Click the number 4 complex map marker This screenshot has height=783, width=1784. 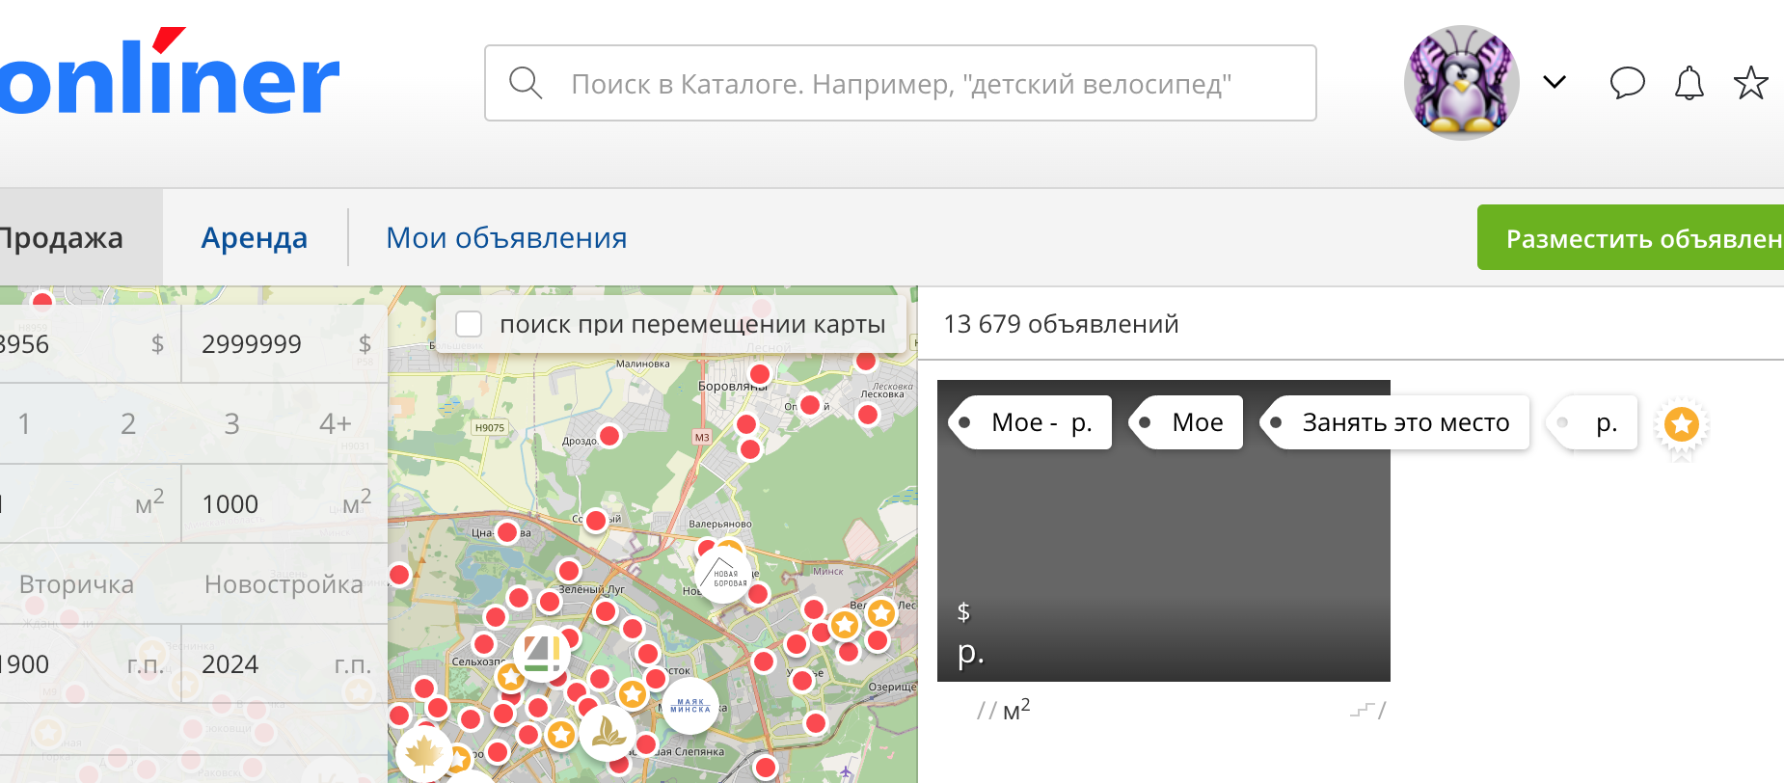pos(541,653)
